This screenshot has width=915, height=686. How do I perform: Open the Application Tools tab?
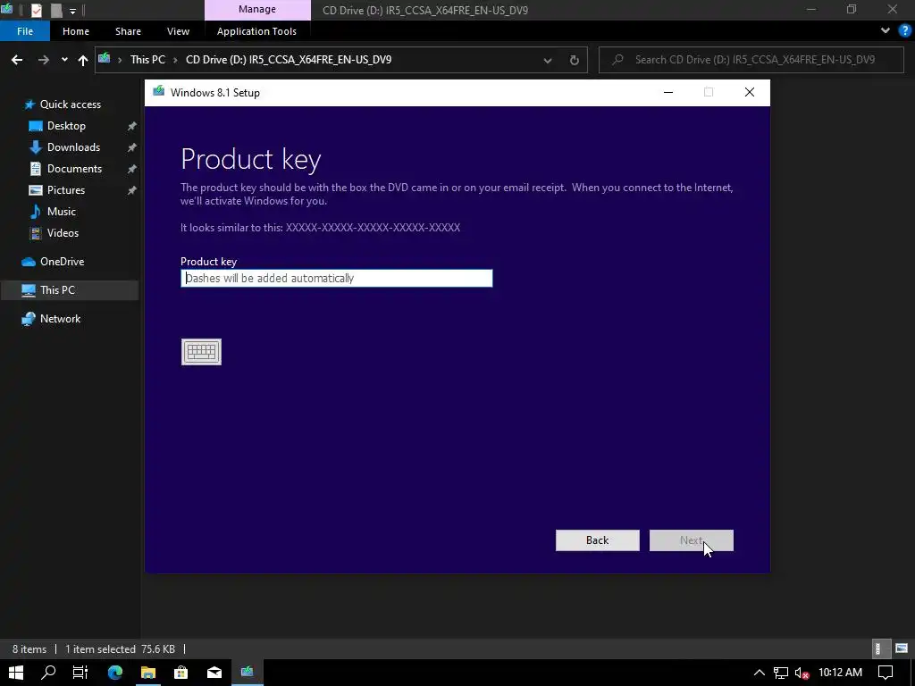pyautogui.click(x=256, y=31)
